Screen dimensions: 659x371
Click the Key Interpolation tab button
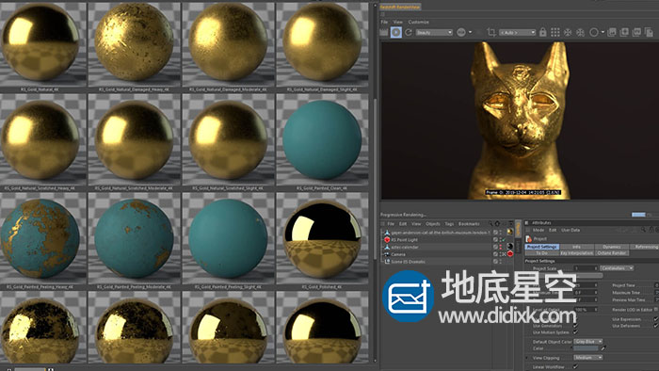click(x=576, y=253)
